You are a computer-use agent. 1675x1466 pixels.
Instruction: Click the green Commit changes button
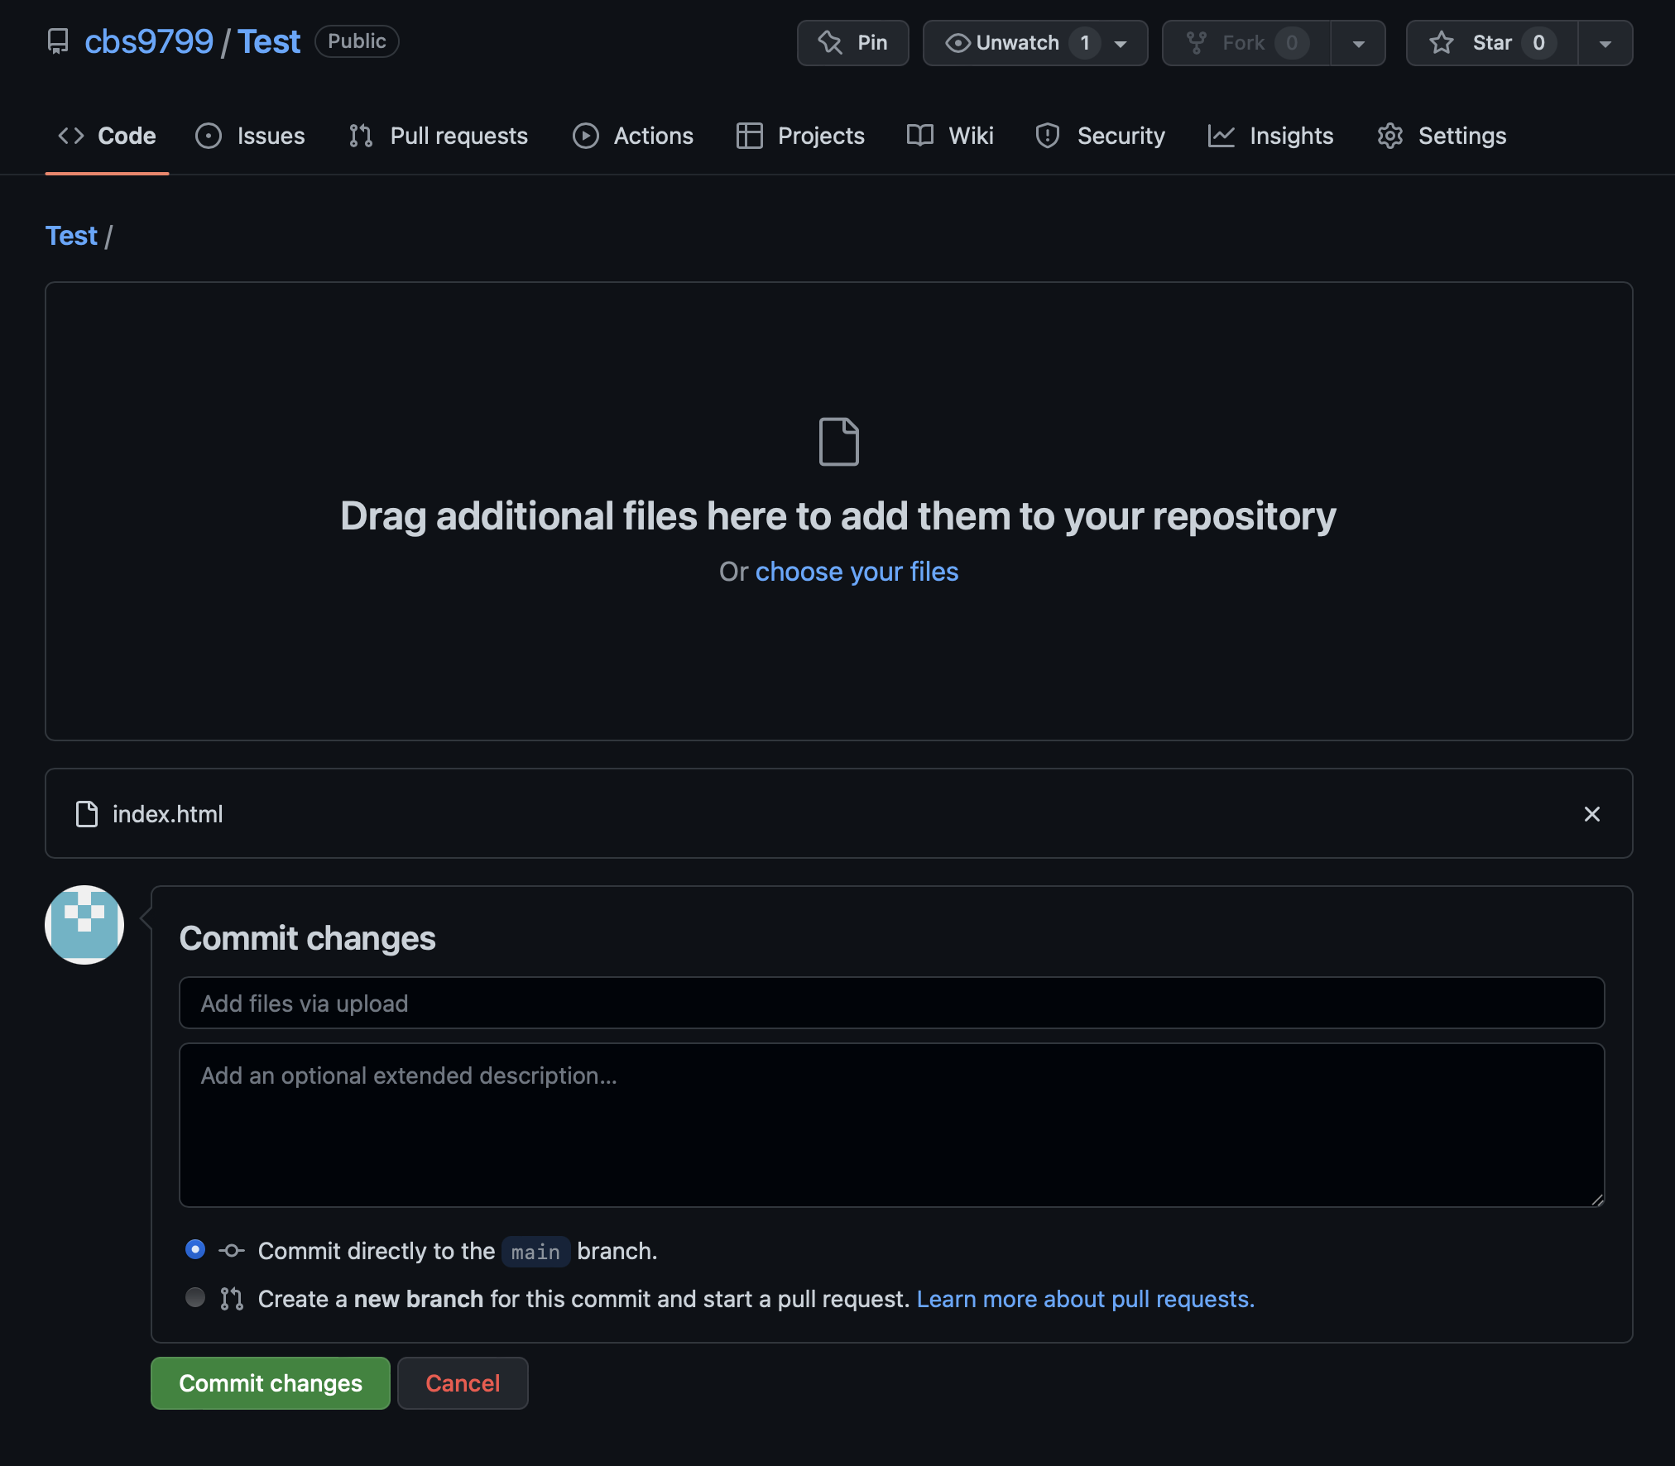(270, 1383)
